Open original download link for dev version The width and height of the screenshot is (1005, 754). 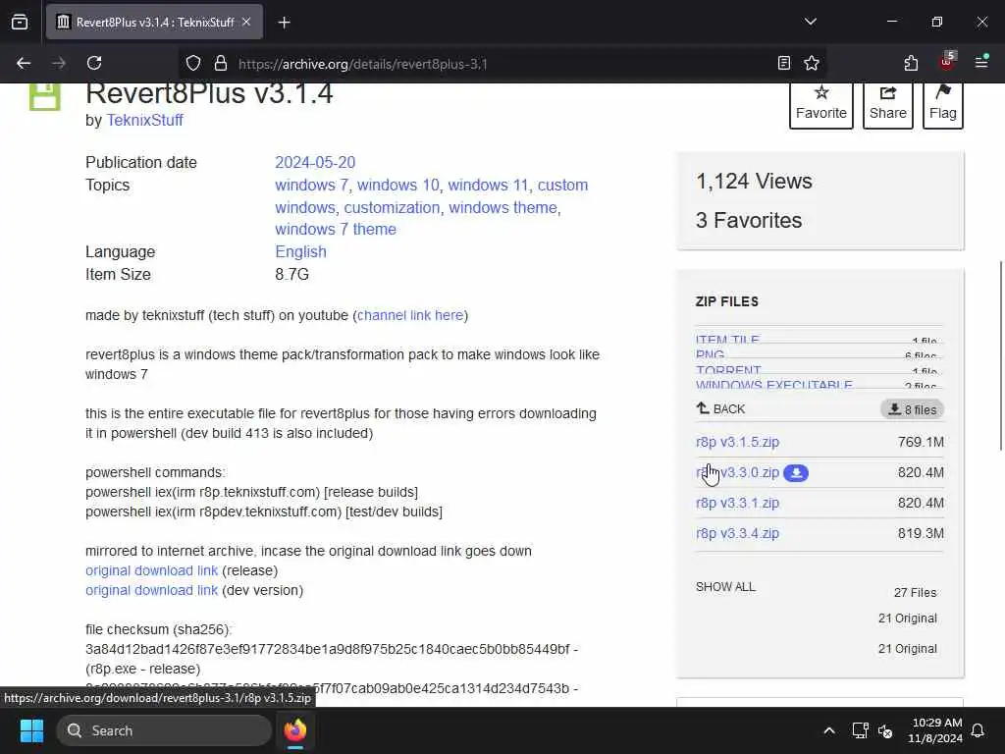point(151,590)
